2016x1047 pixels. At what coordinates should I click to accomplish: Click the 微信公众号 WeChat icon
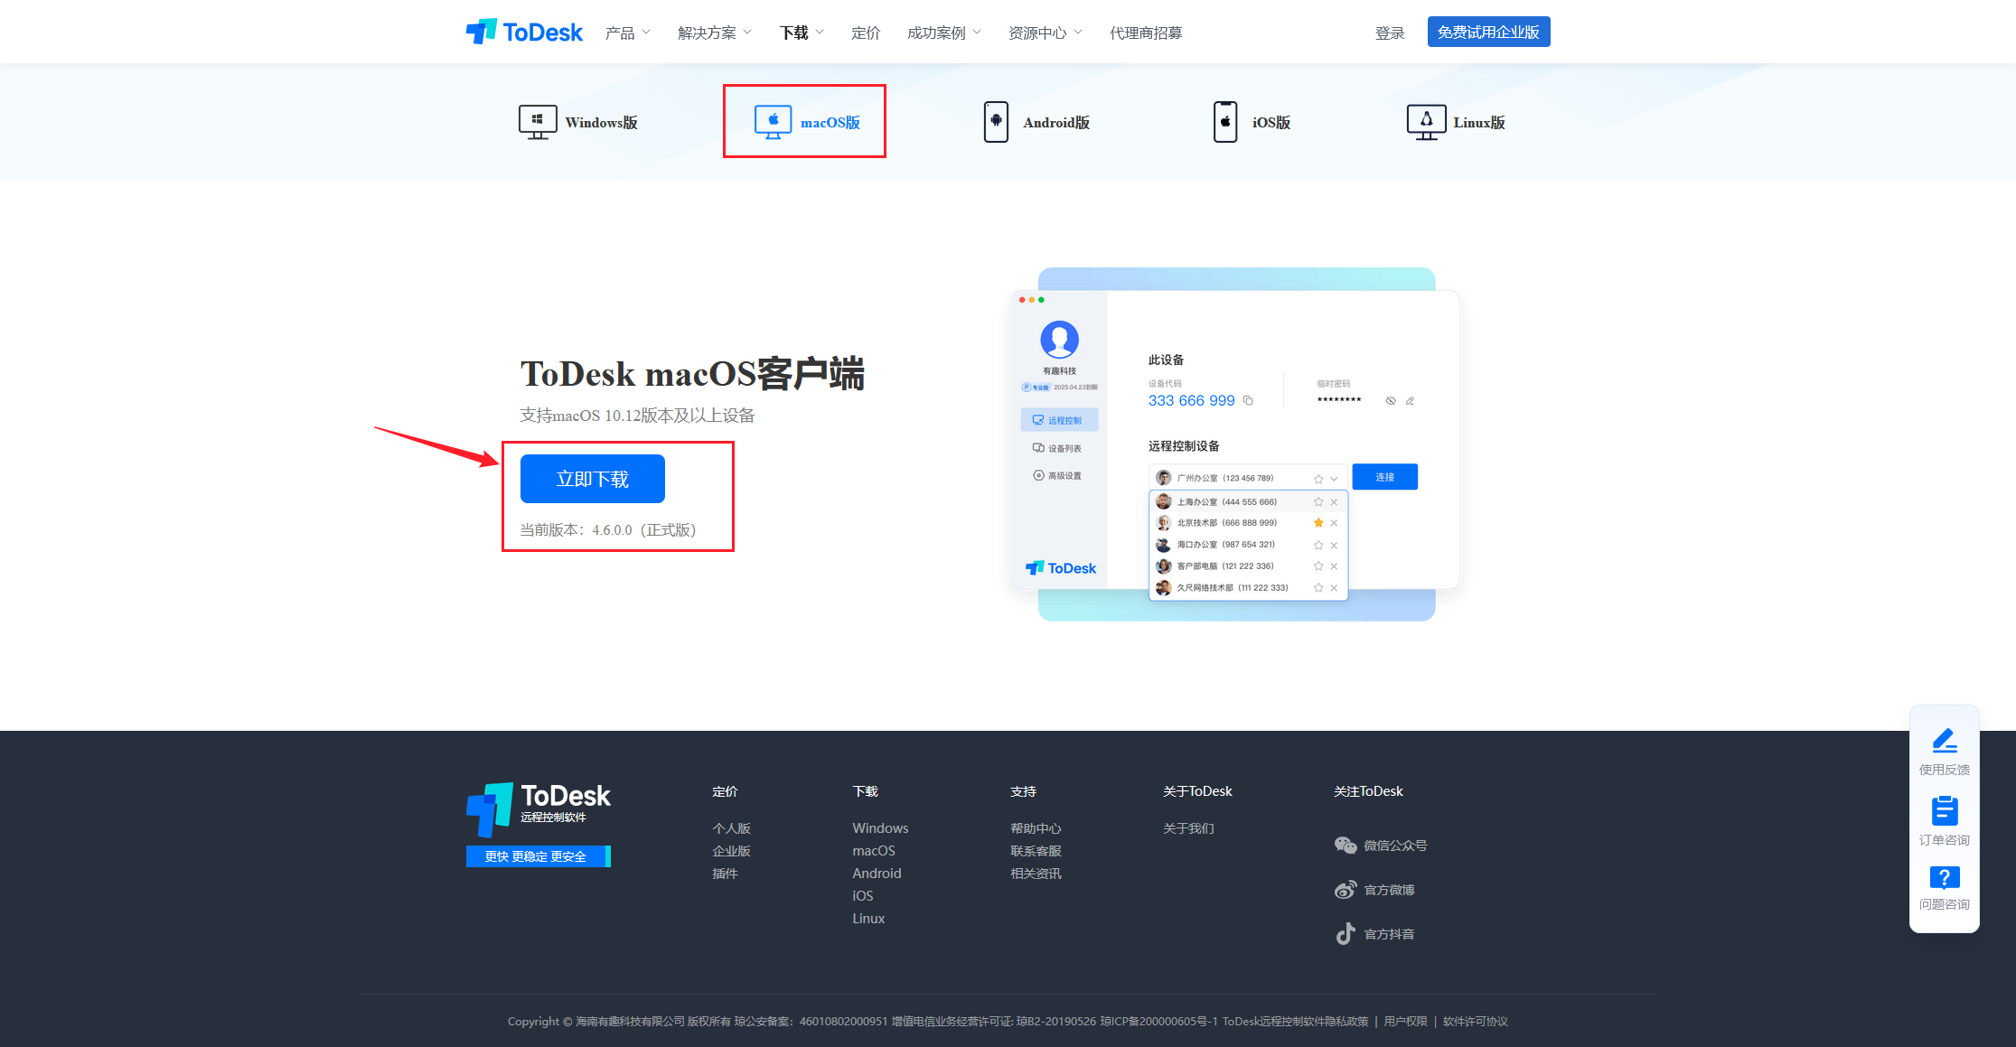coord(1346,846)
